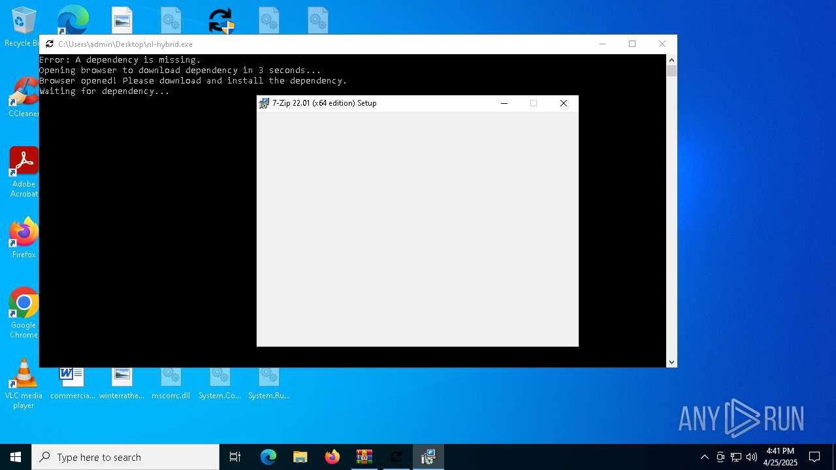
Task: Select the System.Ru... file on the desktop
Action: pos(268,384)
